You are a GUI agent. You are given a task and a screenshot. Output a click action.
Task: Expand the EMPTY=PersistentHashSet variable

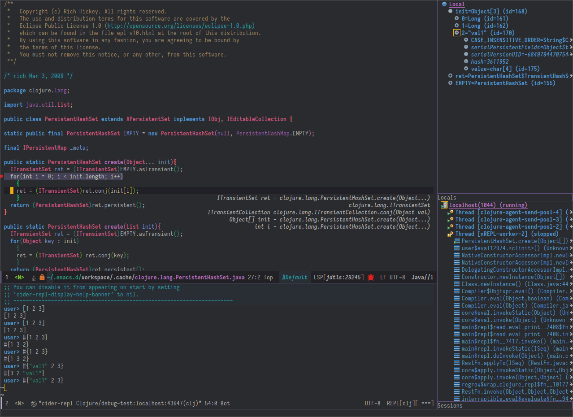[451, 83]
